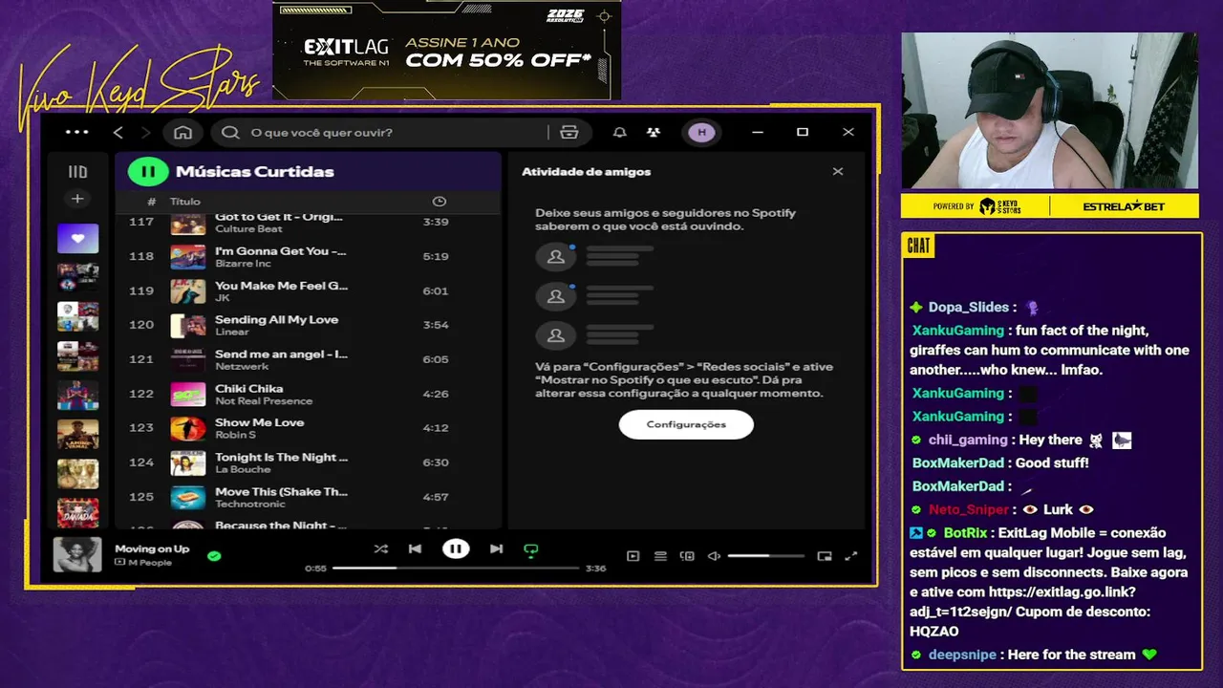Screen dimensions: 1223x688
Task: Go back with the left arrow
Action: (x=118, y=132)
